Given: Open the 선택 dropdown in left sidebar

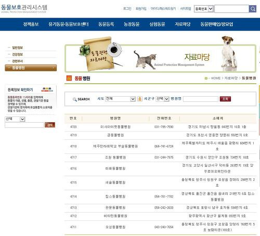Looking at the screenshot, I should click(15, 119).
